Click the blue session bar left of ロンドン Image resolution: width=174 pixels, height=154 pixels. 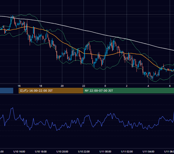coord(7,91)
